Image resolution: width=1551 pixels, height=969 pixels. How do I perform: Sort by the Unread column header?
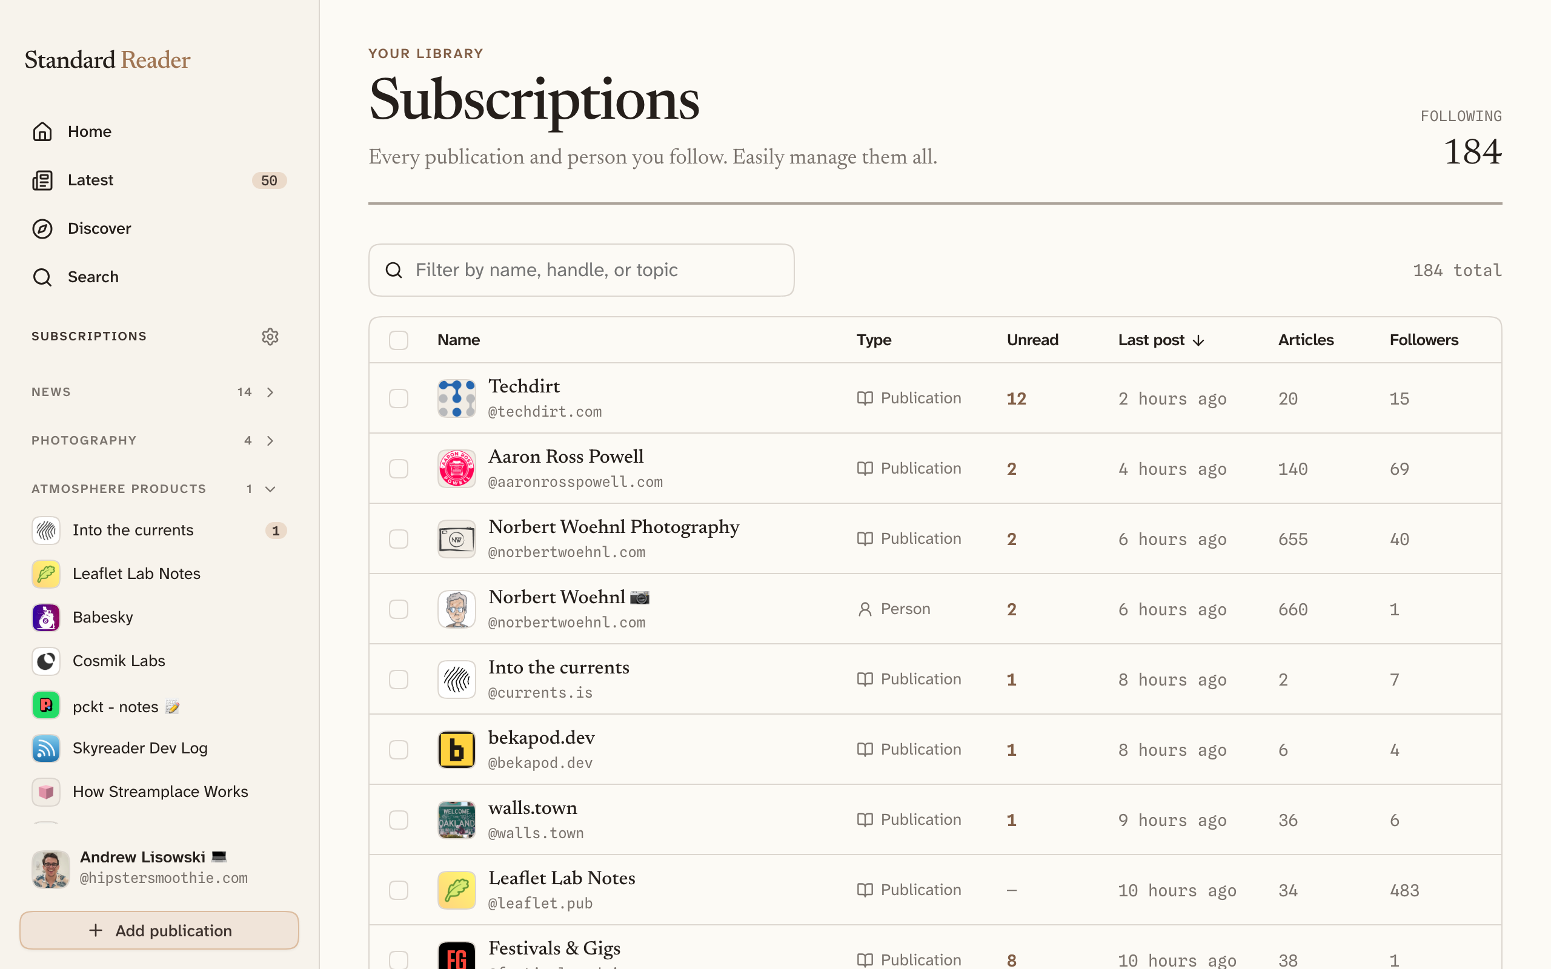tap(1032, 340)
